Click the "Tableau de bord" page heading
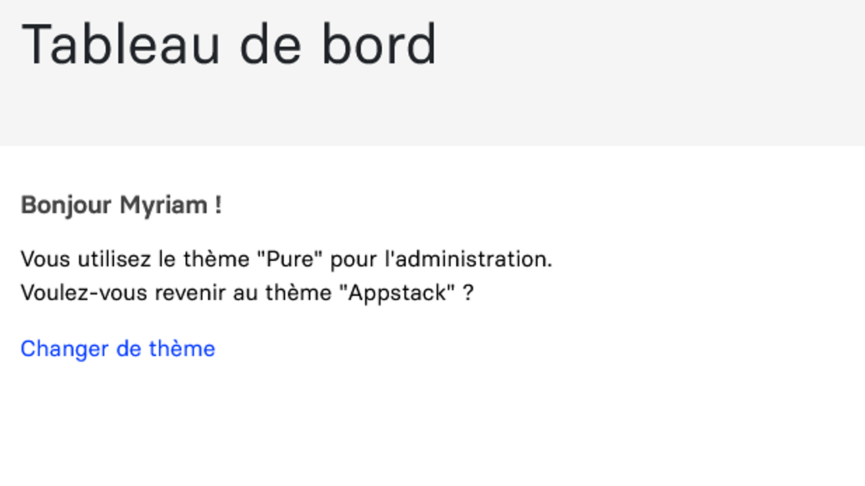865x486 pixels. tap(229, 44)
